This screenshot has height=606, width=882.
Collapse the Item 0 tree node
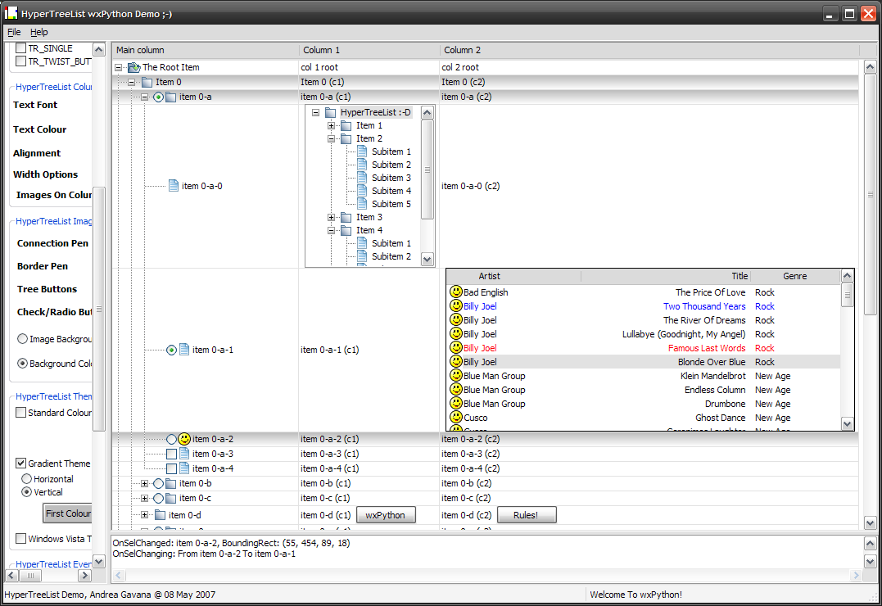coord(131,82)
